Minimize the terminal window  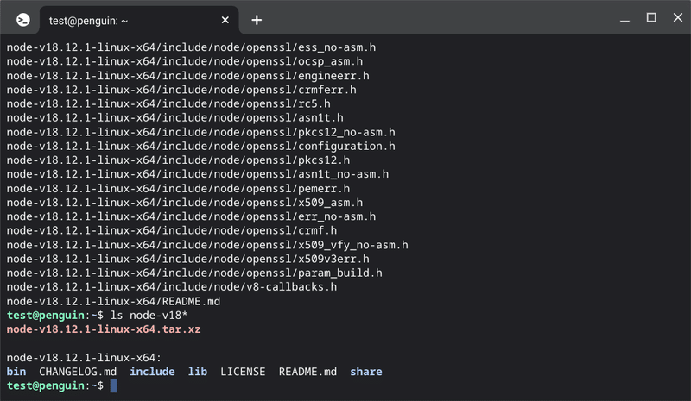click(624, 20)
